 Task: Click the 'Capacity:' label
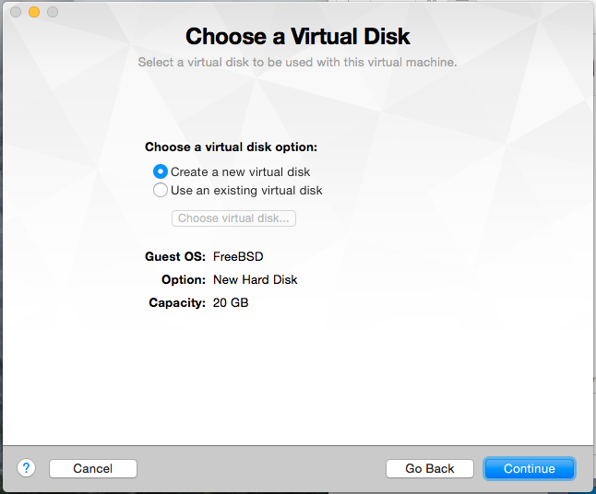[177, 302]
